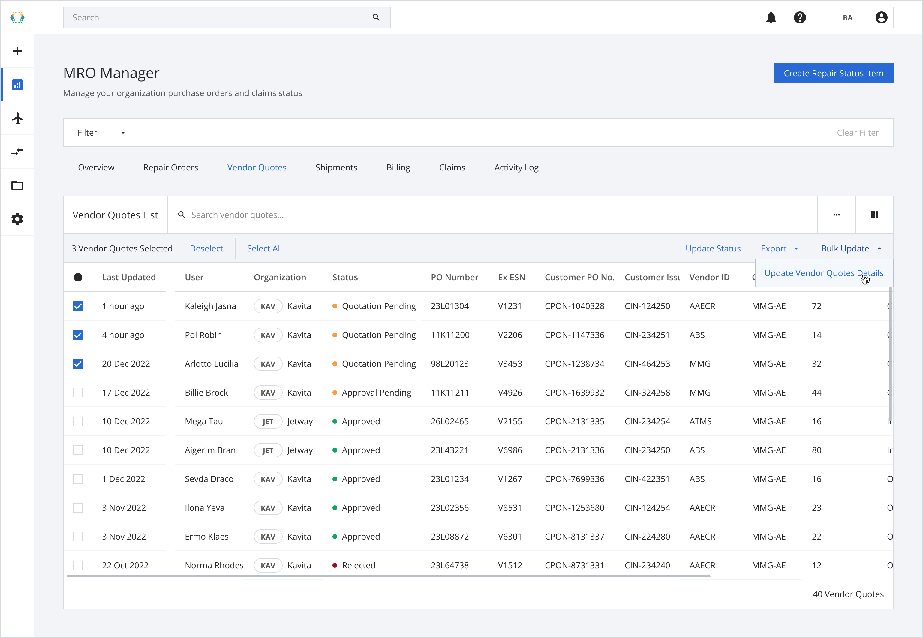Click the Deselect link
The width and height of the screenshot is (923, 638).
(x=206, y=248)
